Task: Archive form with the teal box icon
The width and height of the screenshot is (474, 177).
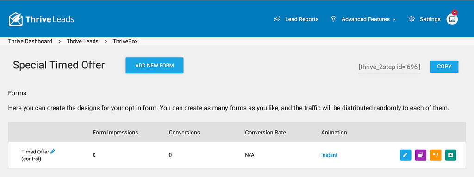Action: pyautogui.click(x=451, y=155)
